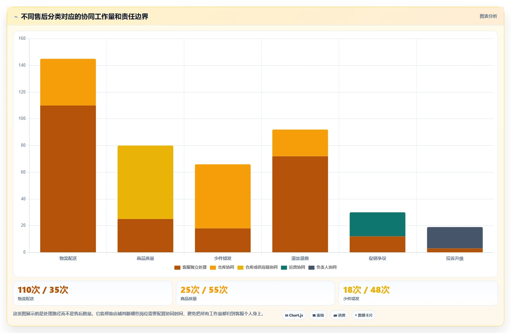This screenshot has height=333, width=511.
Task: Toggle the 运营协同 legend item
Action: (293, 267)
